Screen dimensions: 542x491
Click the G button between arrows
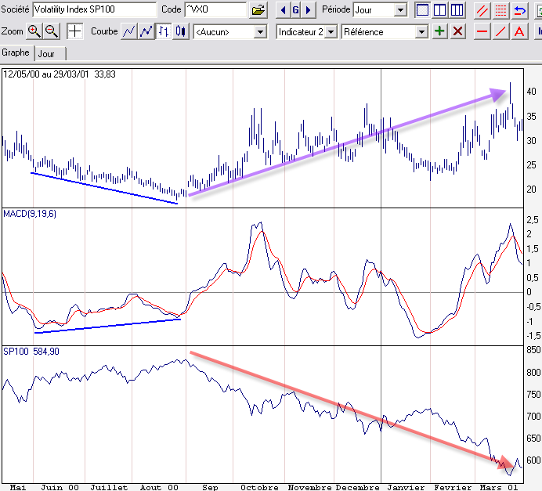coord(295,9)
